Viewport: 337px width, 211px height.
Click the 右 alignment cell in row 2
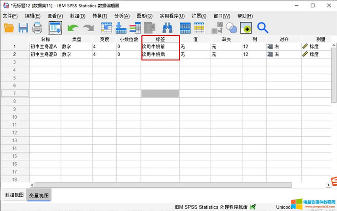283,55
